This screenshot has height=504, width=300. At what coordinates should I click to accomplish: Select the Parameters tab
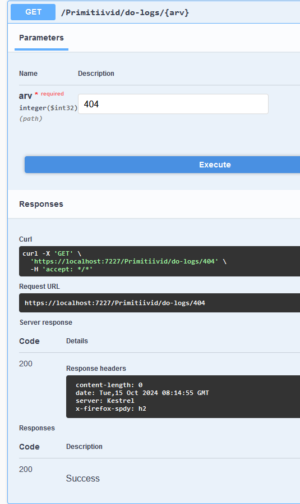[41, 38]
